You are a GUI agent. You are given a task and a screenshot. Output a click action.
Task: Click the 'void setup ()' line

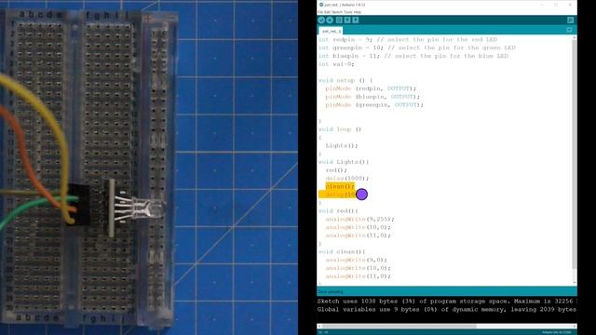[x=345, y=81]
